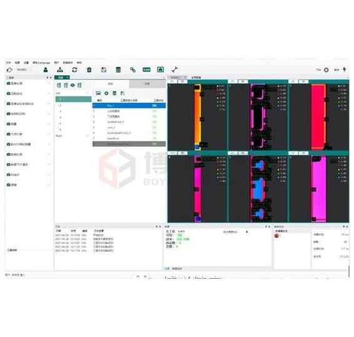Click the circular run button at top right
This screenshot has height=337, width=354.
tap(326, 70)
